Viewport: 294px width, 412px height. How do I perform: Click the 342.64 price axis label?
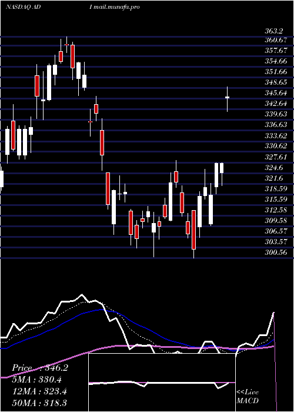tap(275, 103)
